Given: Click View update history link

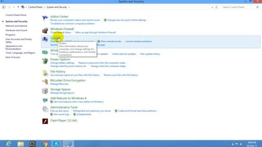Looking at the screenshot, I should tap(150, 54).
